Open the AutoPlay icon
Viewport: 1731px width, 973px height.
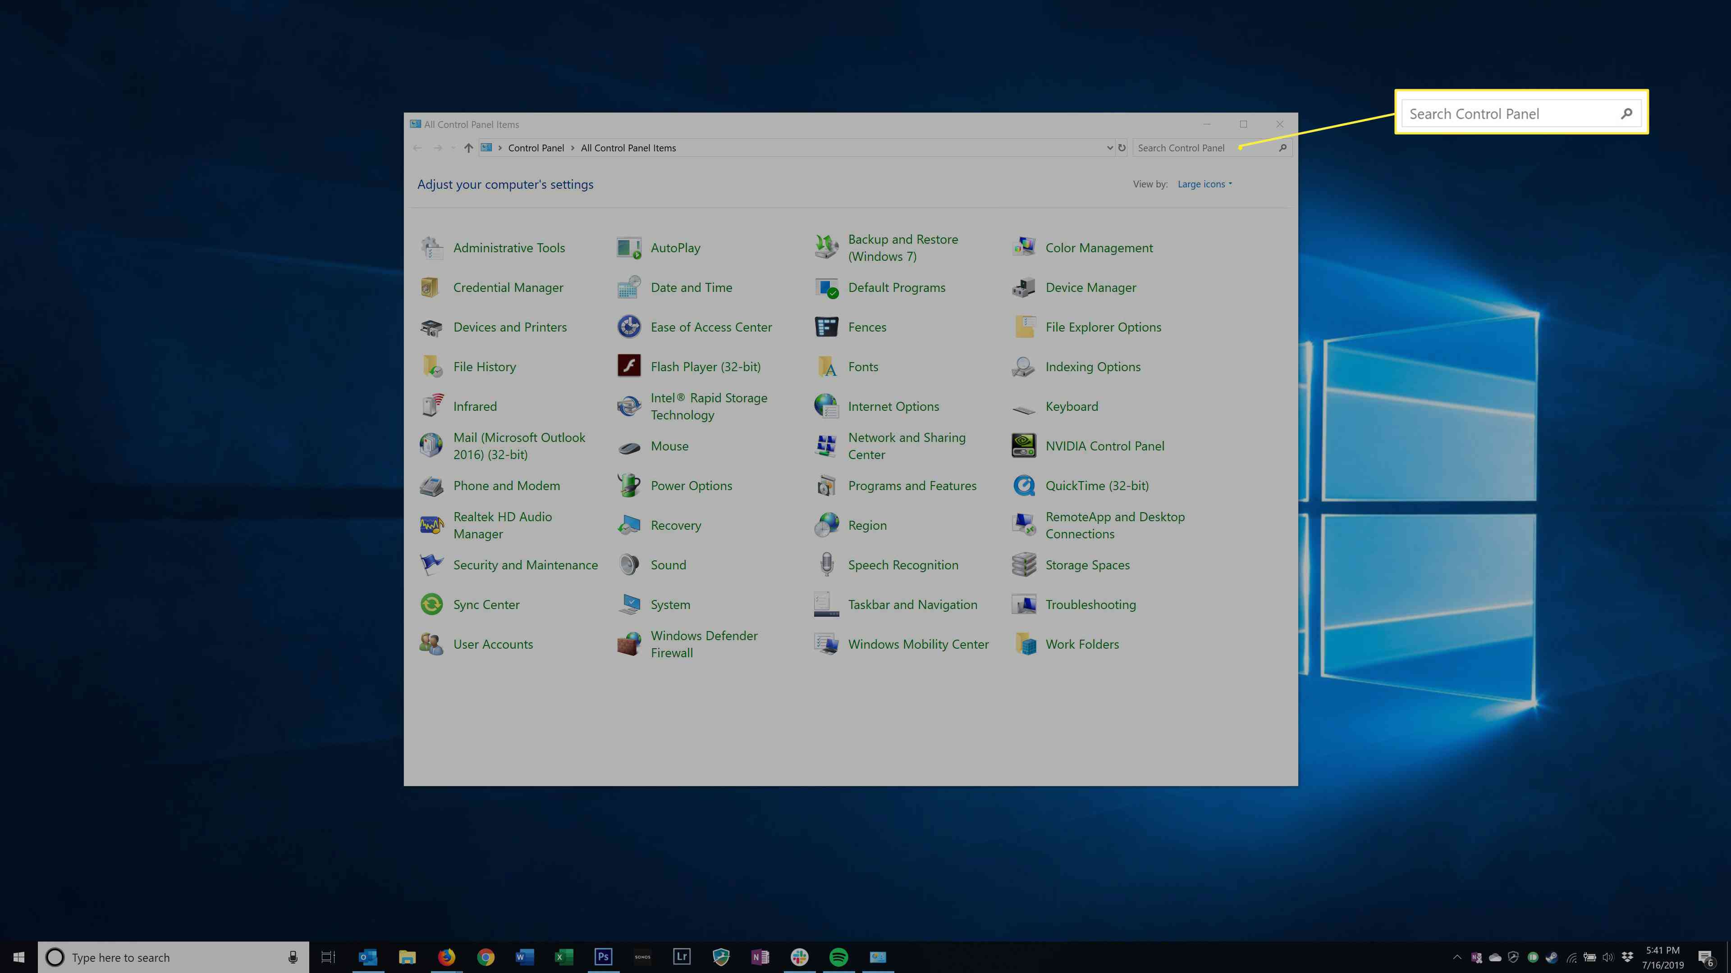tap(629, 248)
